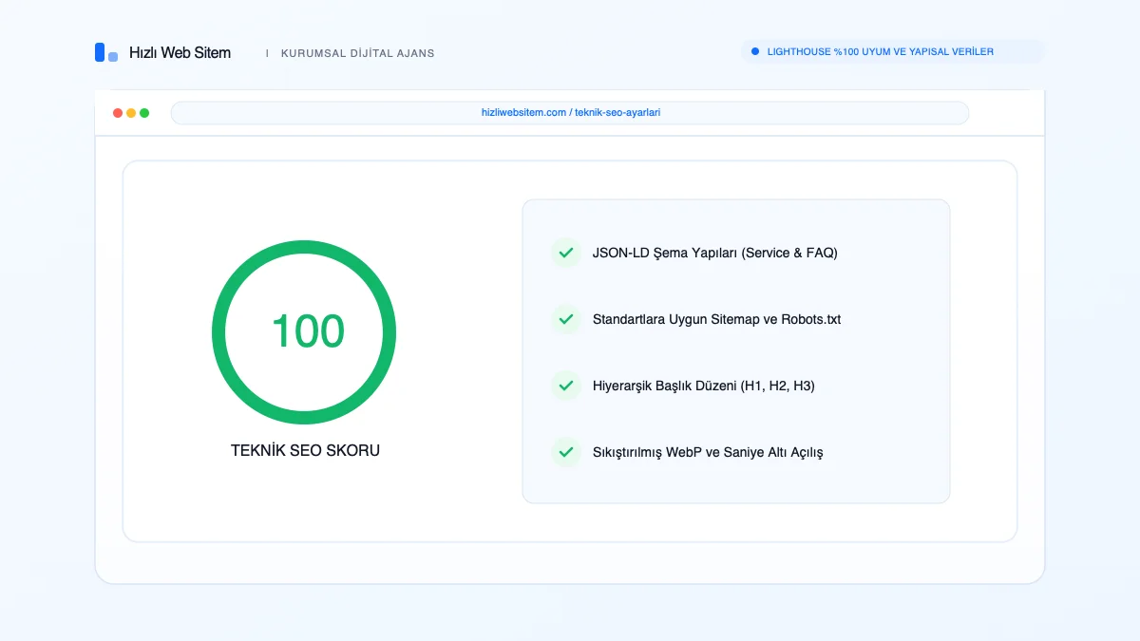
Task: Click Standartlara Uygun Sitemap ve Robots.txt text
Action: 717,319
